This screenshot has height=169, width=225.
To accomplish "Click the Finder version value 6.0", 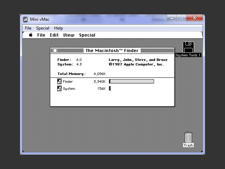I will [x=79, y=60].
